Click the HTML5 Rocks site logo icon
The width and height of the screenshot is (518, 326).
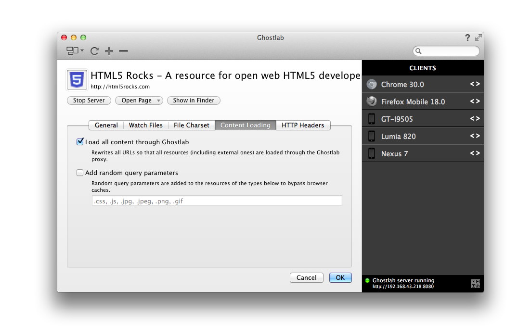pyautogui.click(x=77, y=79)
